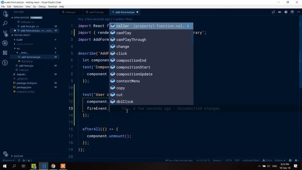Open the Debug view in the activity bar
The image size is (302, 170).
(x=5, y=43)
